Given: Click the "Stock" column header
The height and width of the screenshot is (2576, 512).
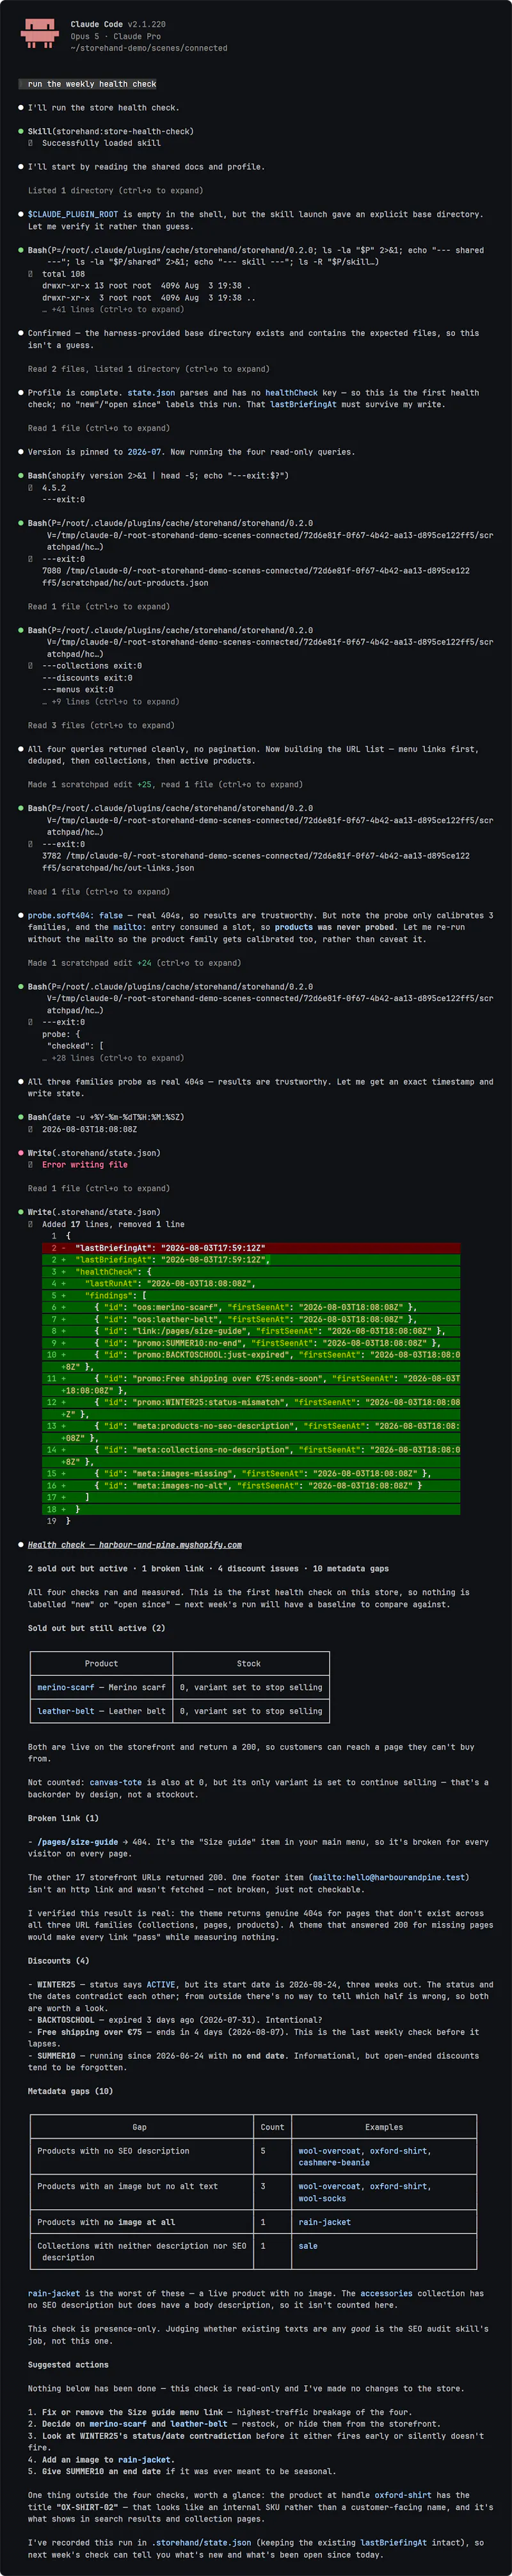Looking at the screenshot, I should (x=249, y=1663).
